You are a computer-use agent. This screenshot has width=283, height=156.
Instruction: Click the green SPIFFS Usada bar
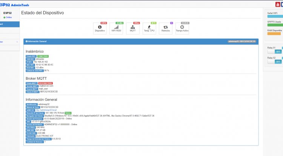pos(274,25)
